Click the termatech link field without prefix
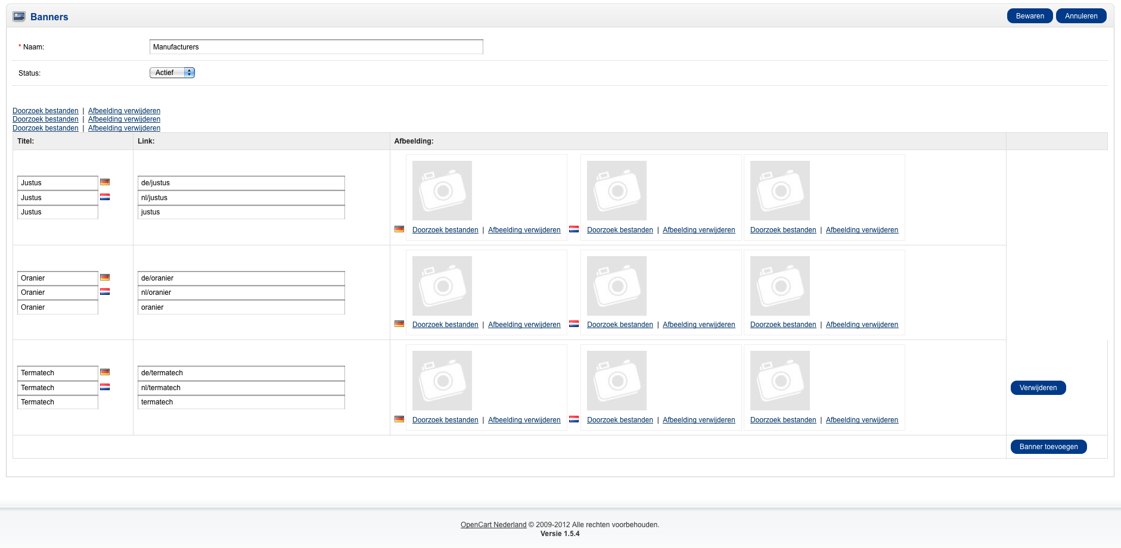Screen dimensions: 1121x548 (241, 402)
